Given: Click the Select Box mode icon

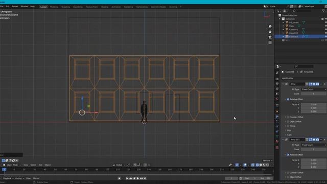Looking at the screenshot, I should 4,160.
